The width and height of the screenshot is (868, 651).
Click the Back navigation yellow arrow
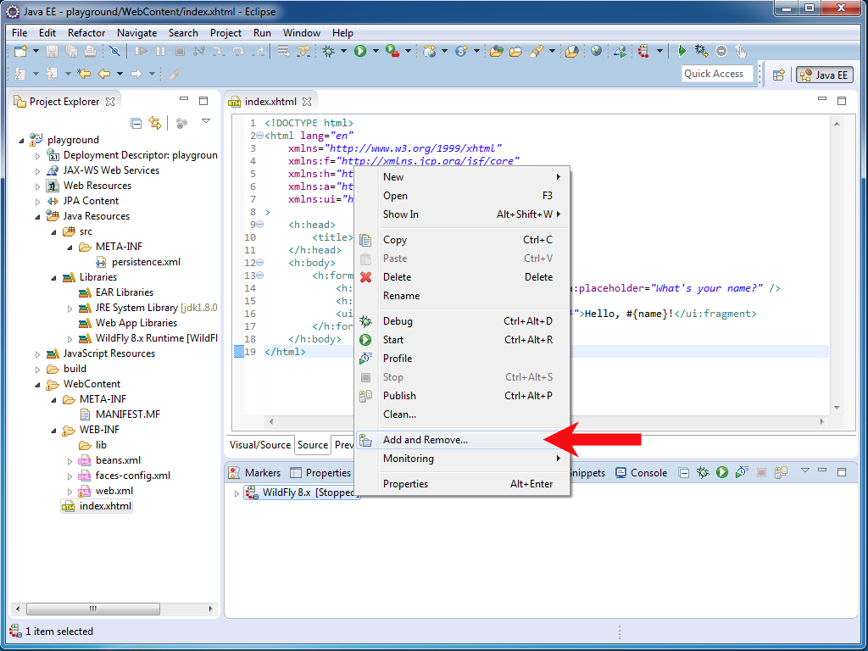click(x=104, y=74)
